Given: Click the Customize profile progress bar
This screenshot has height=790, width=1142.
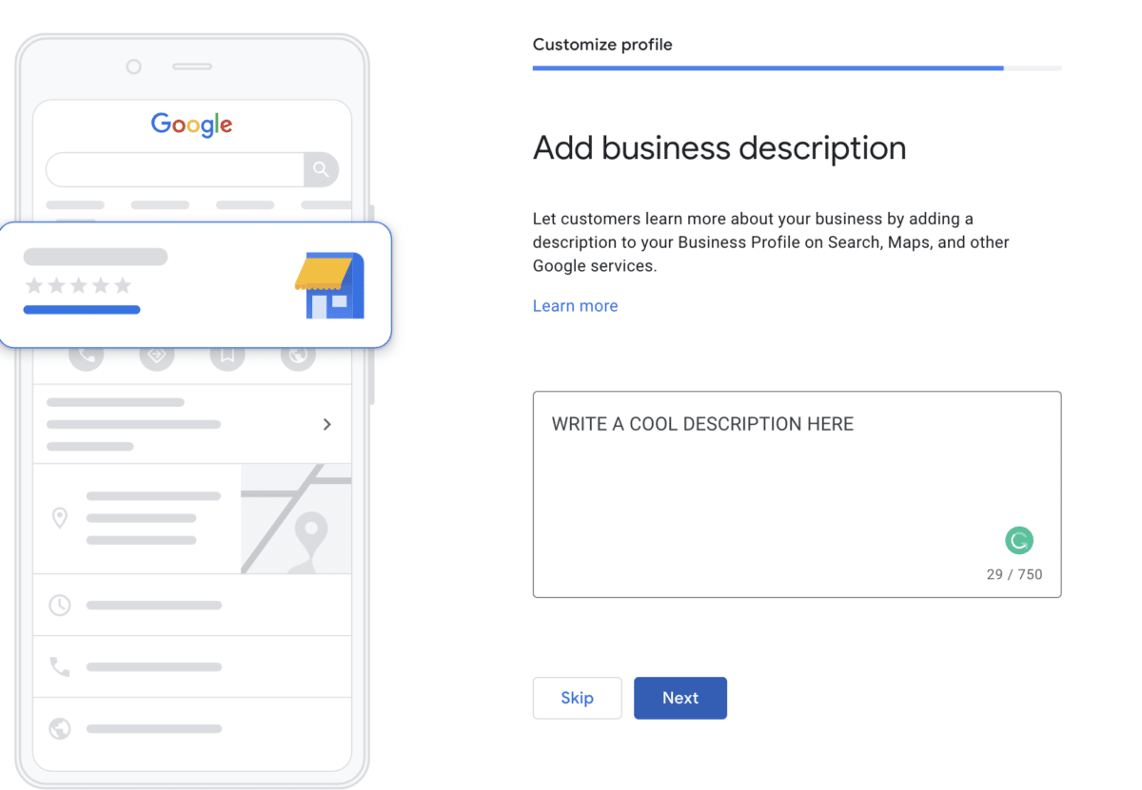Looking at the screenshot, I should [797, 68].
